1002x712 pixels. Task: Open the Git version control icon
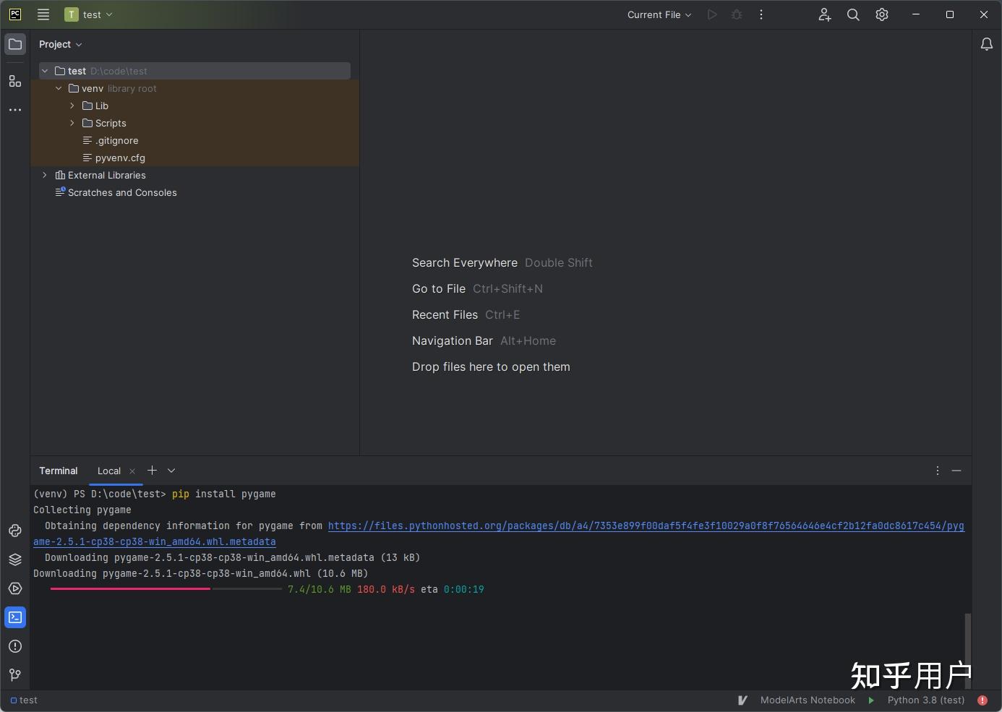point(15,675)
